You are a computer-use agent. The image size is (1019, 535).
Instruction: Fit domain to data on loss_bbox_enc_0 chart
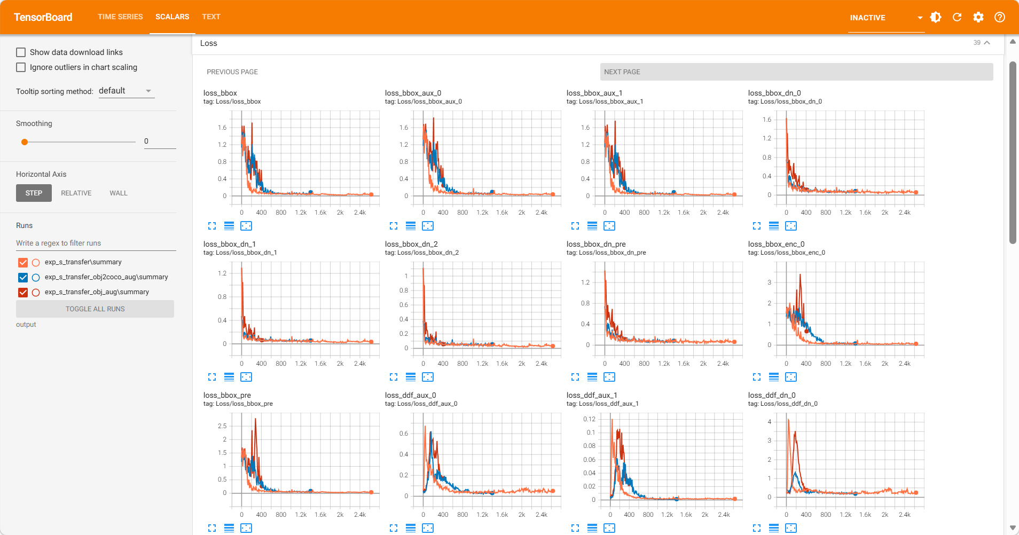point(791,377)
